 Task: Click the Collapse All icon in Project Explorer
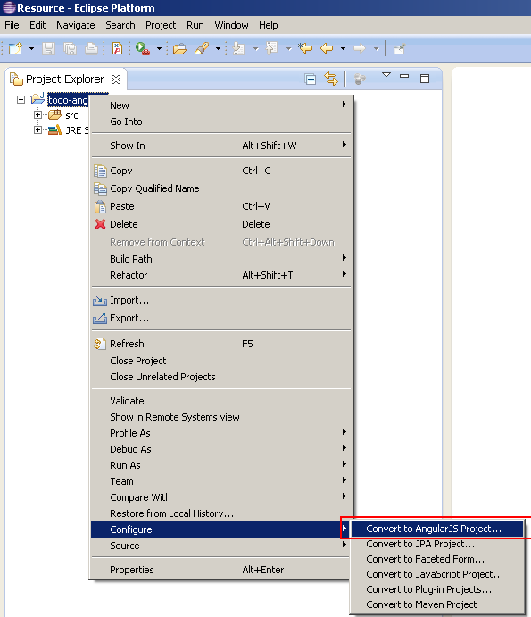click(310, 79)
